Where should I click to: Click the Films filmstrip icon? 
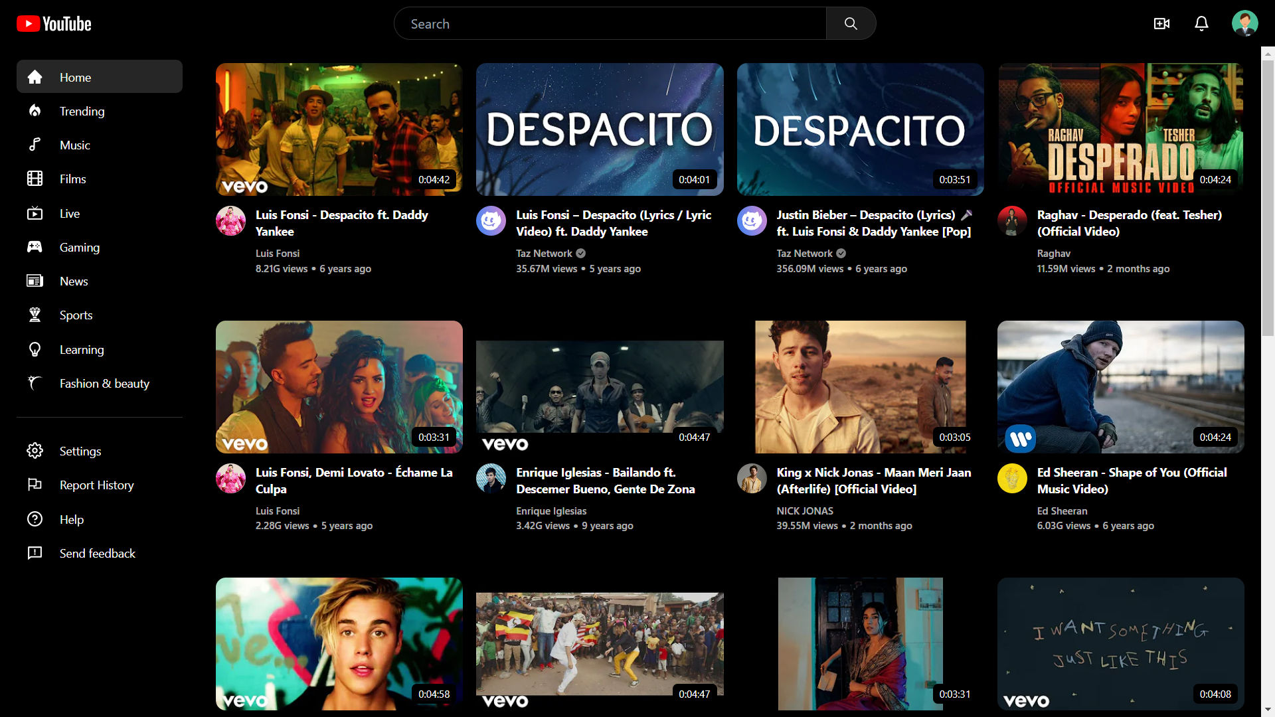click(35, 179)
